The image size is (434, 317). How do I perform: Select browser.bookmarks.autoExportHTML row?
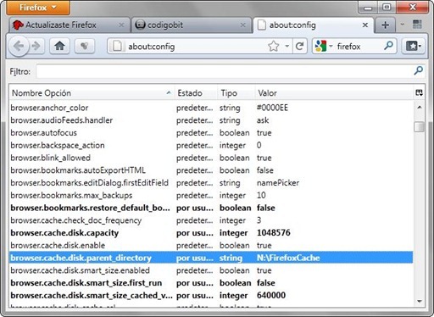coord(211,170)
